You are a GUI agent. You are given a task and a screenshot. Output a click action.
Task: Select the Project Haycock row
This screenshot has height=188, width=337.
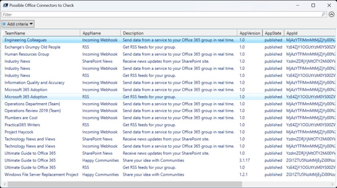(169, 132)
